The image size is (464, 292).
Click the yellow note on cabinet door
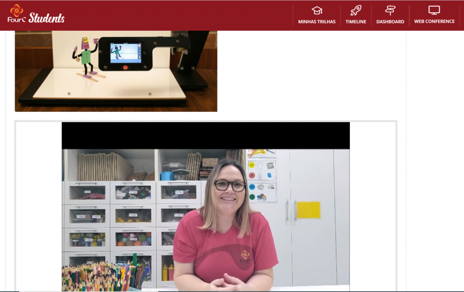click(x=308, y=210)
